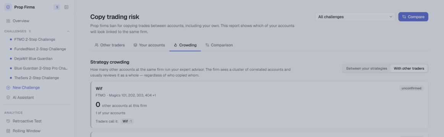Image resolution: width=444 pixels, height=137 pixels.
Task: Select Between your strategies toggle option
Action: click(x=366, y=68)
